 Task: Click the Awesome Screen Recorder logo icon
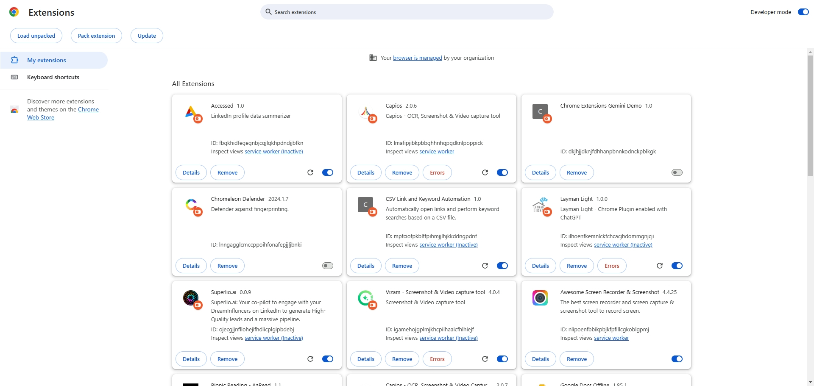pyautogui.click(x=540, y=298)
